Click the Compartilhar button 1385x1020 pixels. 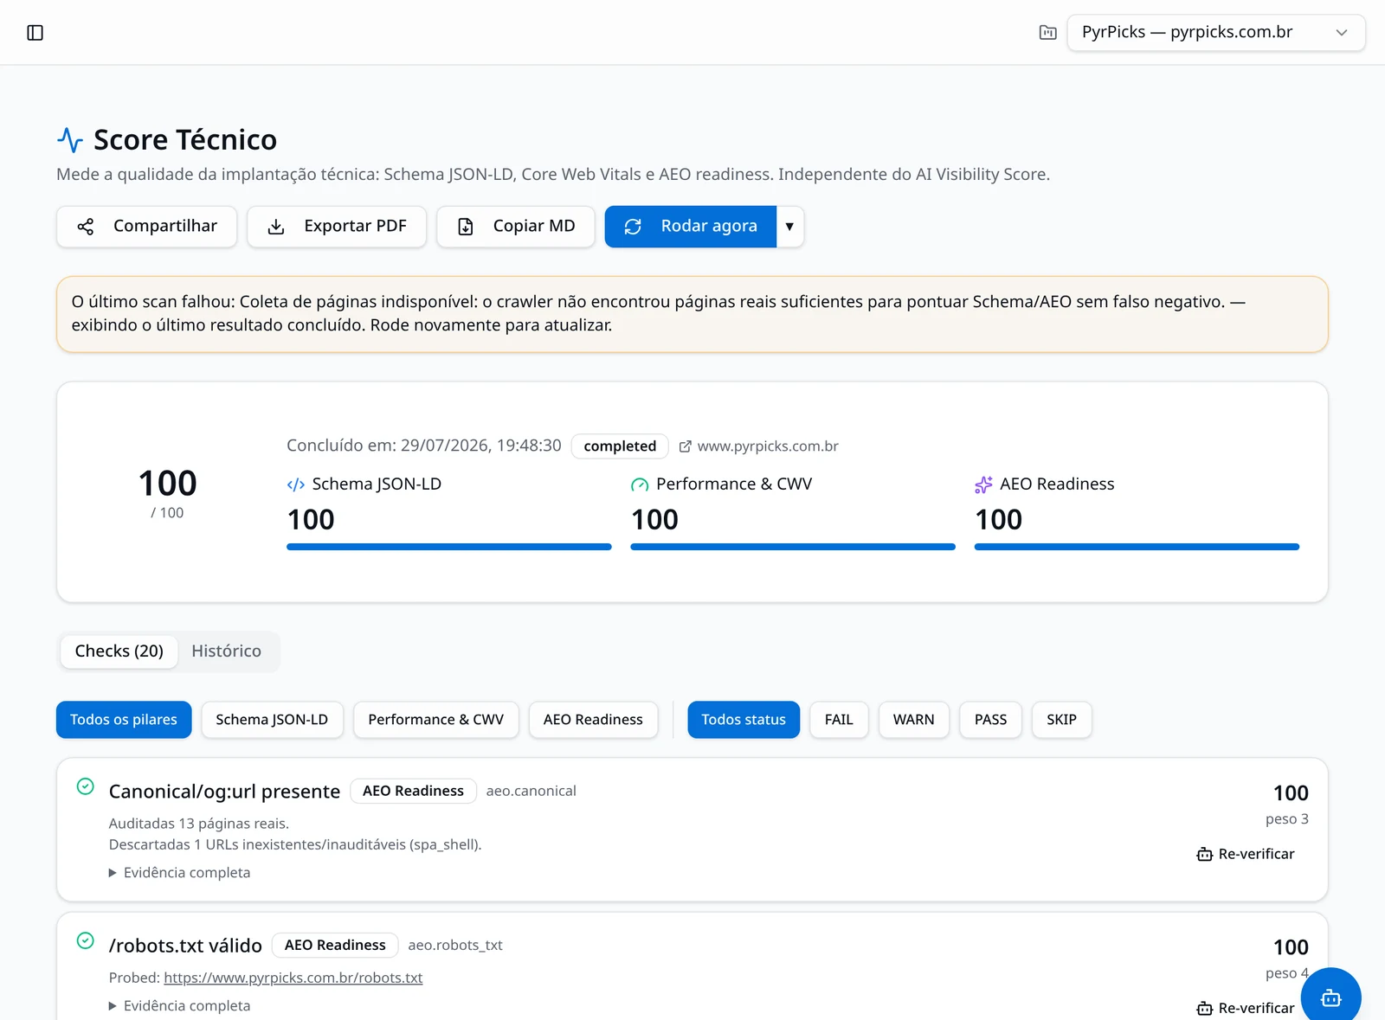pyautogui.click(x=146, y=227)
